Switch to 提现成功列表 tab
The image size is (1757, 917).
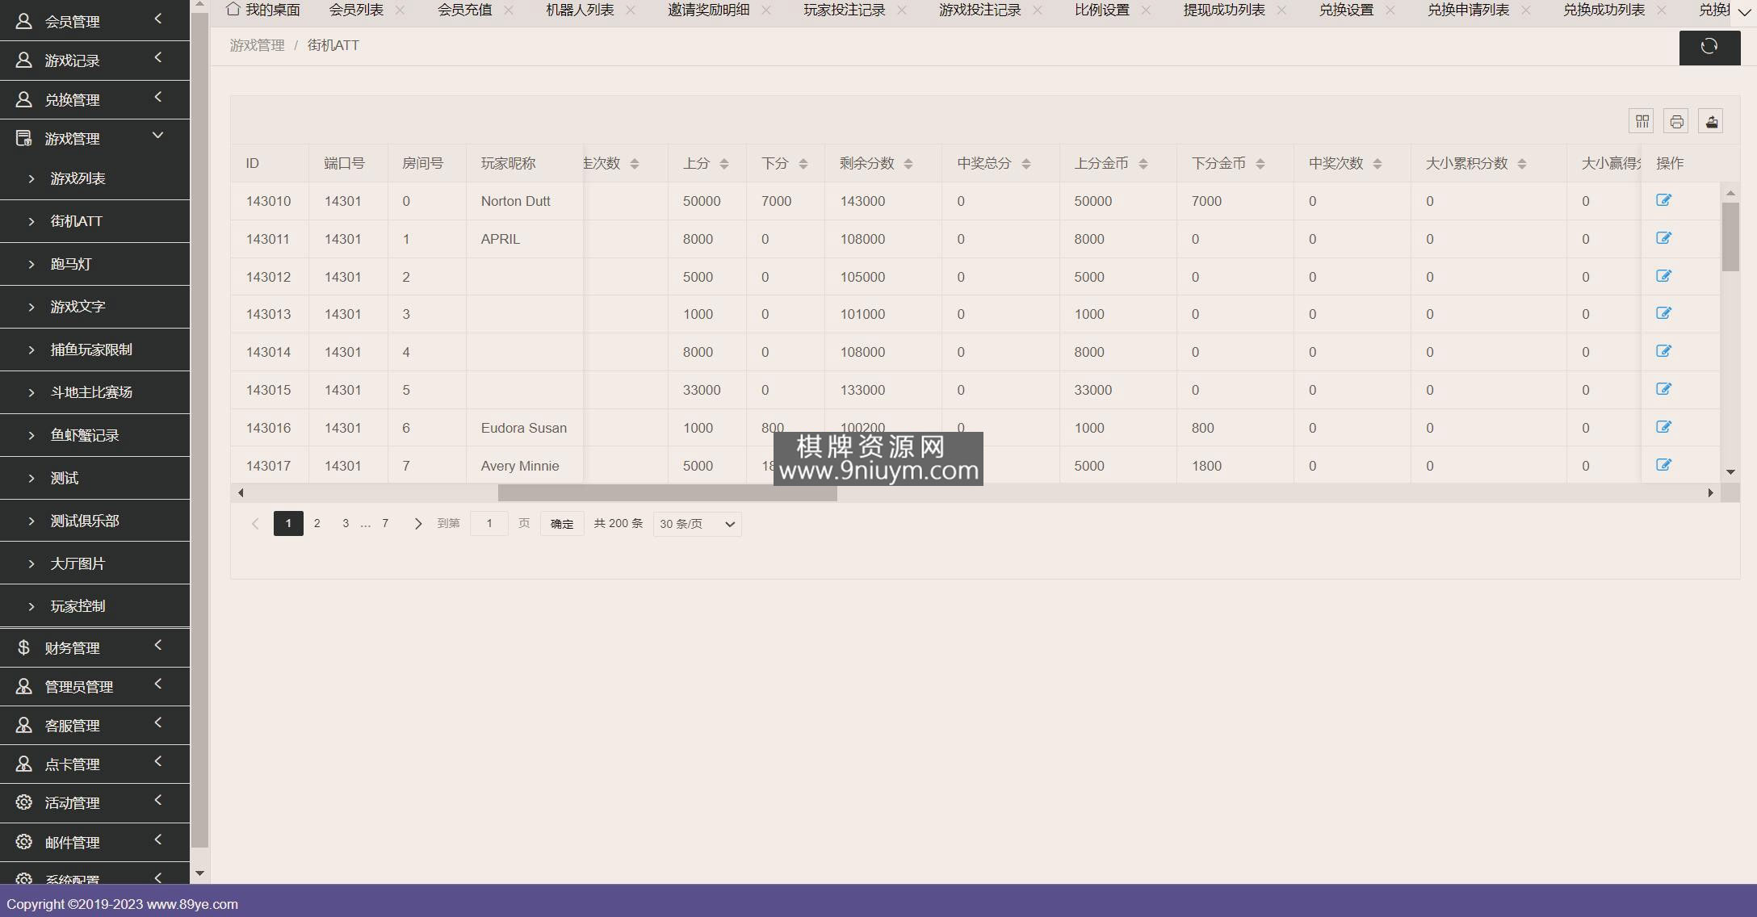(x=1224, y=10)
